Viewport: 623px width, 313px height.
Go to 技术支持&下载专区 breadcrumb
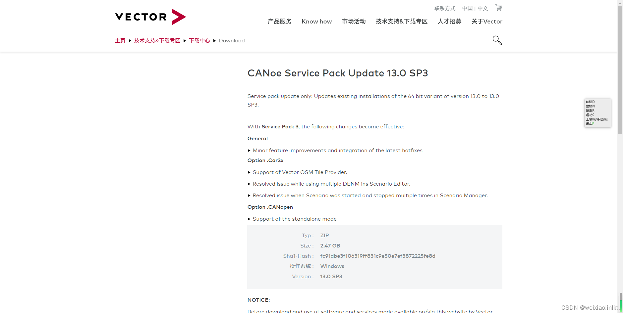(157, 41)
